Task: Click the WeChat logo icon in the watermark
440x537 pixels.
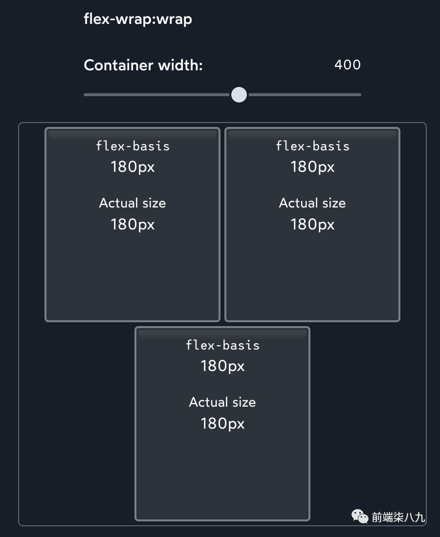Action: click(x=360, y=516)
